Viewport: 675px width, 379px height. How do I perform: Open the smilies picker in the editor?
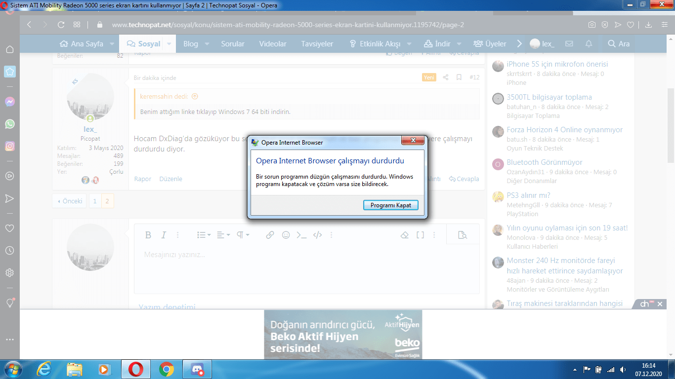pos(286,235)
